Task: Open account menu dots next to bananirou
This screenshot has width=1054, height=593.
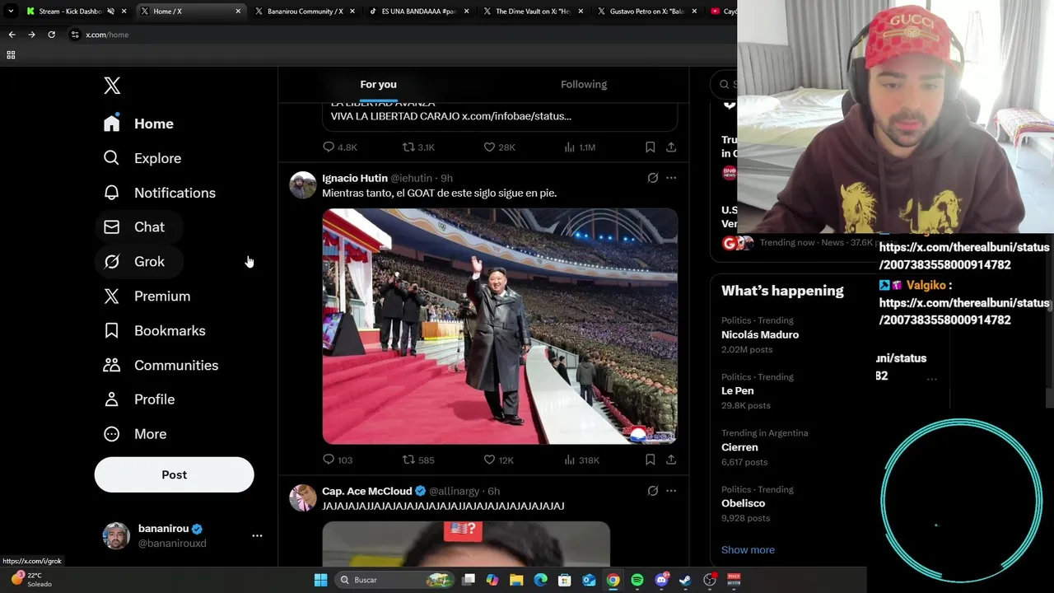Action: tap(257, 535)
